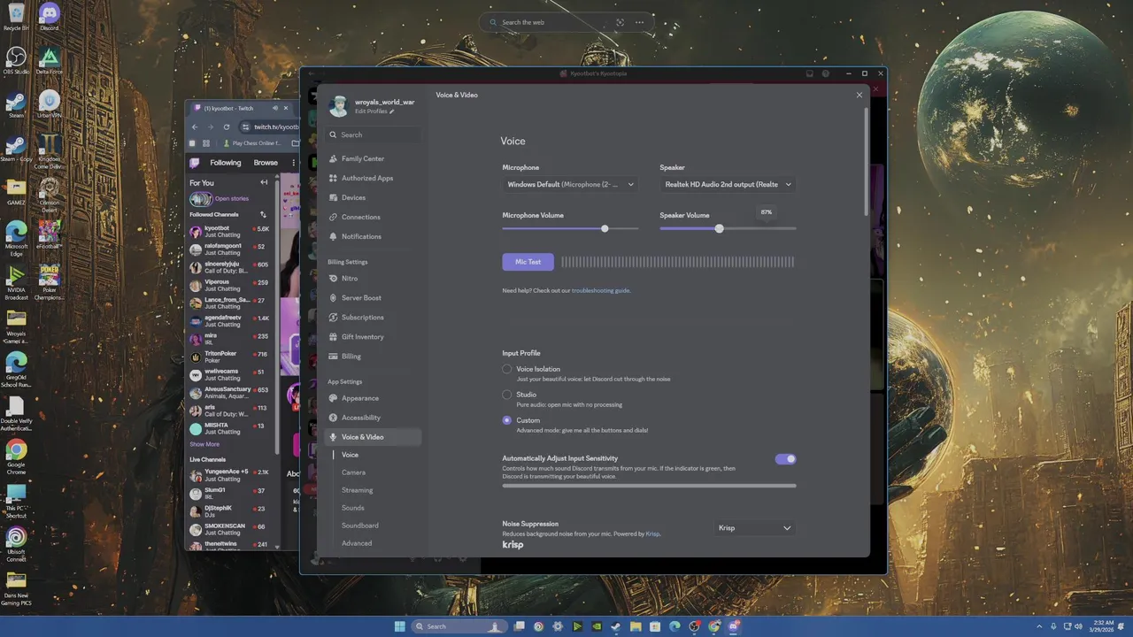This screenshot has height=637, width=1133.
Task: Sort Twitch Followed Channels with sort icon
Action: pyautogui.click(x=263, y=214)
